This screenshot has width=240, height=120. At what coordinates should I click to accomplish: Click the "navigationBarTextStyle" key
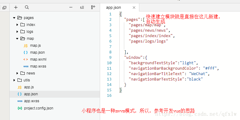(156, 79)
